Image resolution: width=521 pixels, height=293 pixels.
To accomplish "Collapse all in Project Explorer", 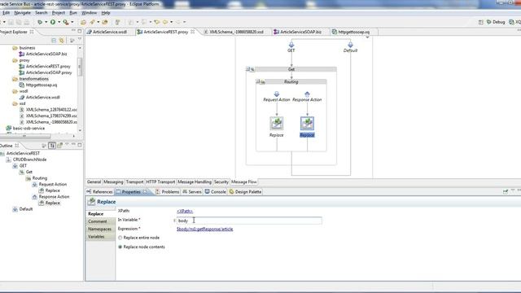I will 54,40.
